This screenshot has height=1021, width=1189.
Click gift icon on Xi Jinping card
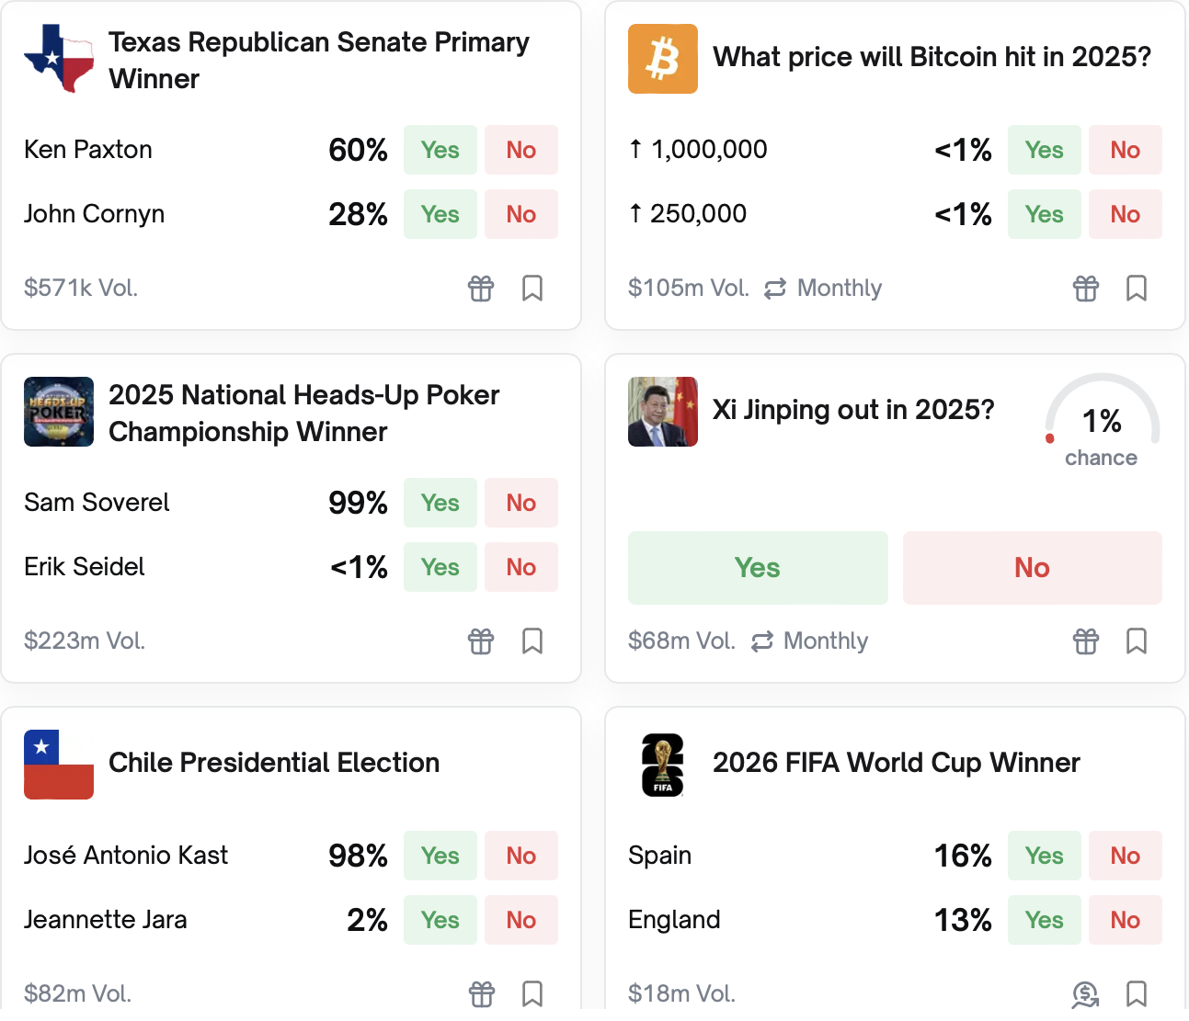[1085, 641]
